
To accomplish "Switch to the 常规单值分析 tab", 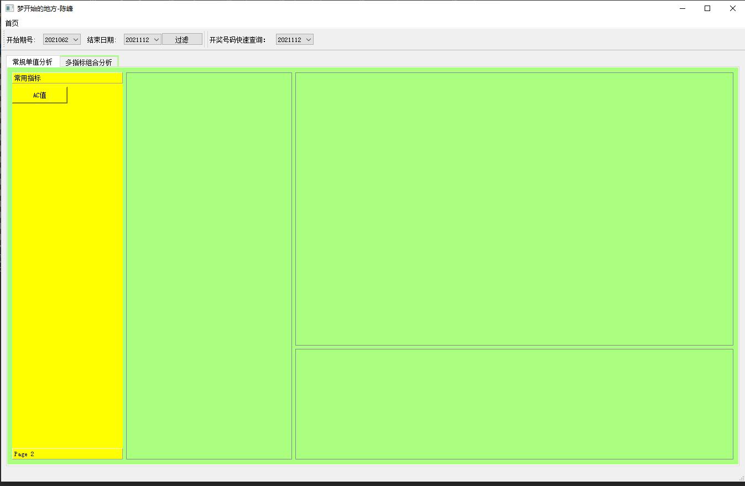I will point(33,62).
